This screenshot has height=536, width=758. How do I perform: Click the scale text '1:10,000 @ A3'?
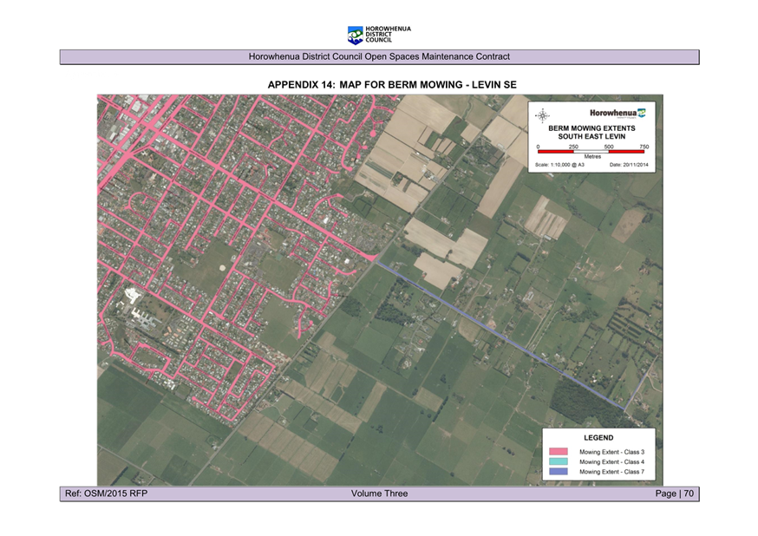567,165
